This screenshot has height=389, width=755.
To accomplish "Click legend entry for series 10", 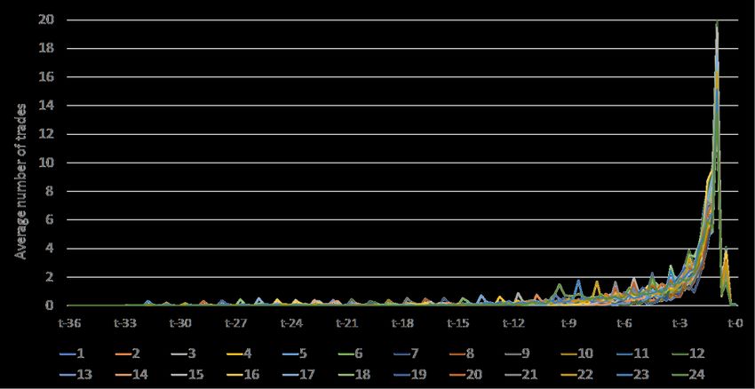I will click(577, 353).
